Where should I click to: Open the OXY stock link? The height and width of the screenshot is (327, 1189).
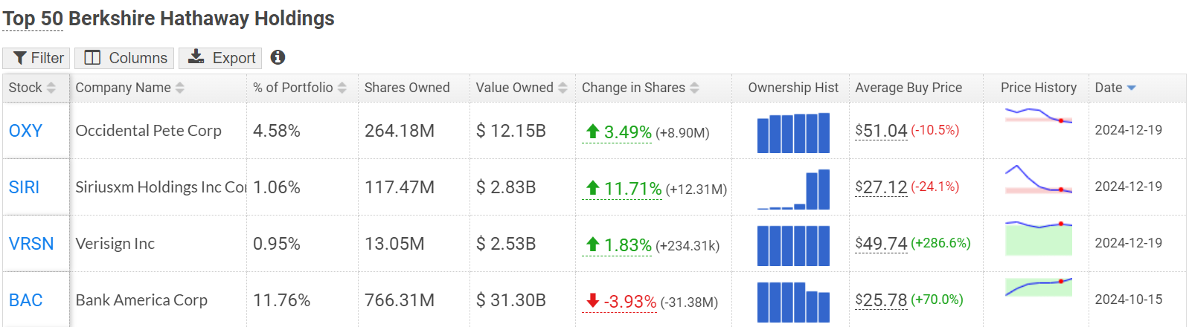point(25,131)
